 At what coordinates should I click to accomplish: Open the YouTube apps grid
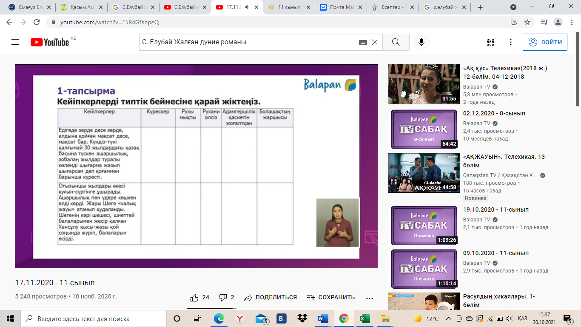pyautogui.click(x=490, y=42)
